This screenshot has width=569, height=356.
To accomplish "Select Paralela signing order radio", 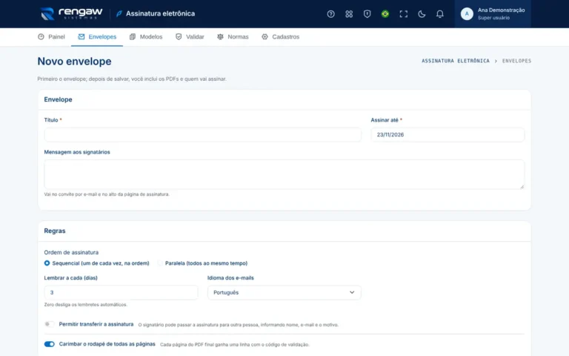I will (160, 263).
